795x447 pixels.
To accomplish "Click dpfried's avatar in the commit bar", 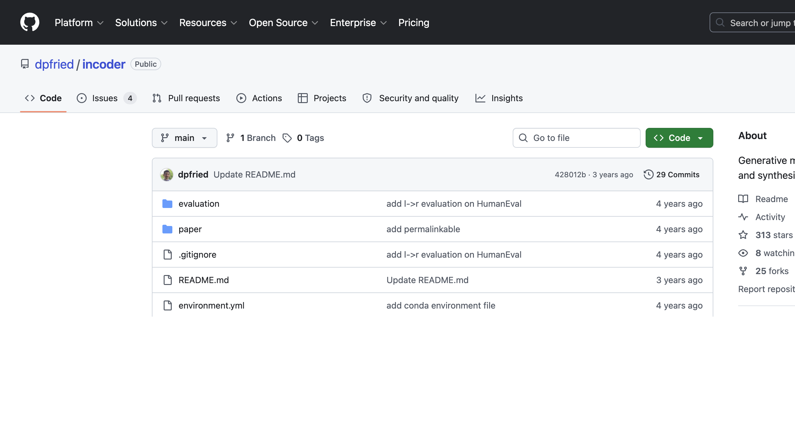I will coord(167,174).
